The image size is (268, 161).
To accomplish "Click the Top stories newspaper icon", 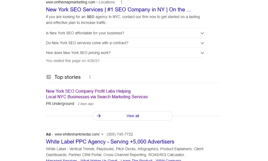I will [49, 77].
